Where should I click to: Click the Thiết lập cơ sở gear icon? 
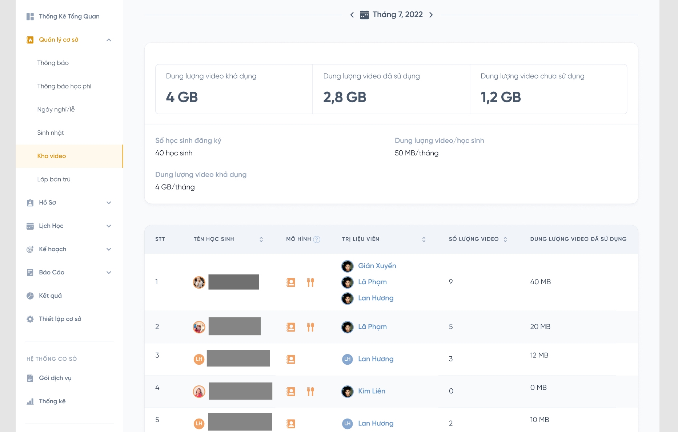coord(30,319)
